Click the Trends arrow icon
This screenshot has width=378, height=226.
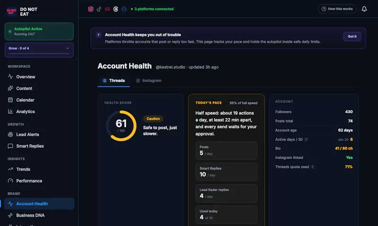click(x=10, y=169)
